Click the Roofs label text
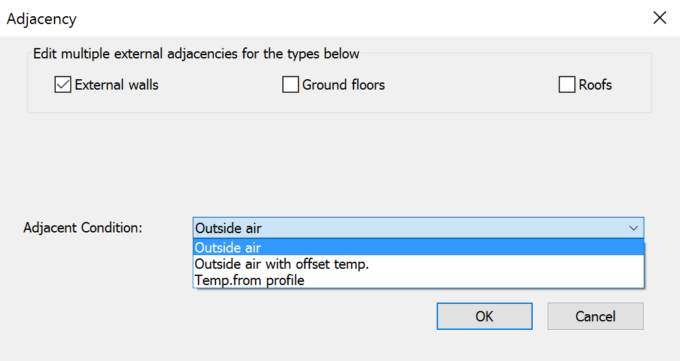Screen dimensions: 680x361 595,85
